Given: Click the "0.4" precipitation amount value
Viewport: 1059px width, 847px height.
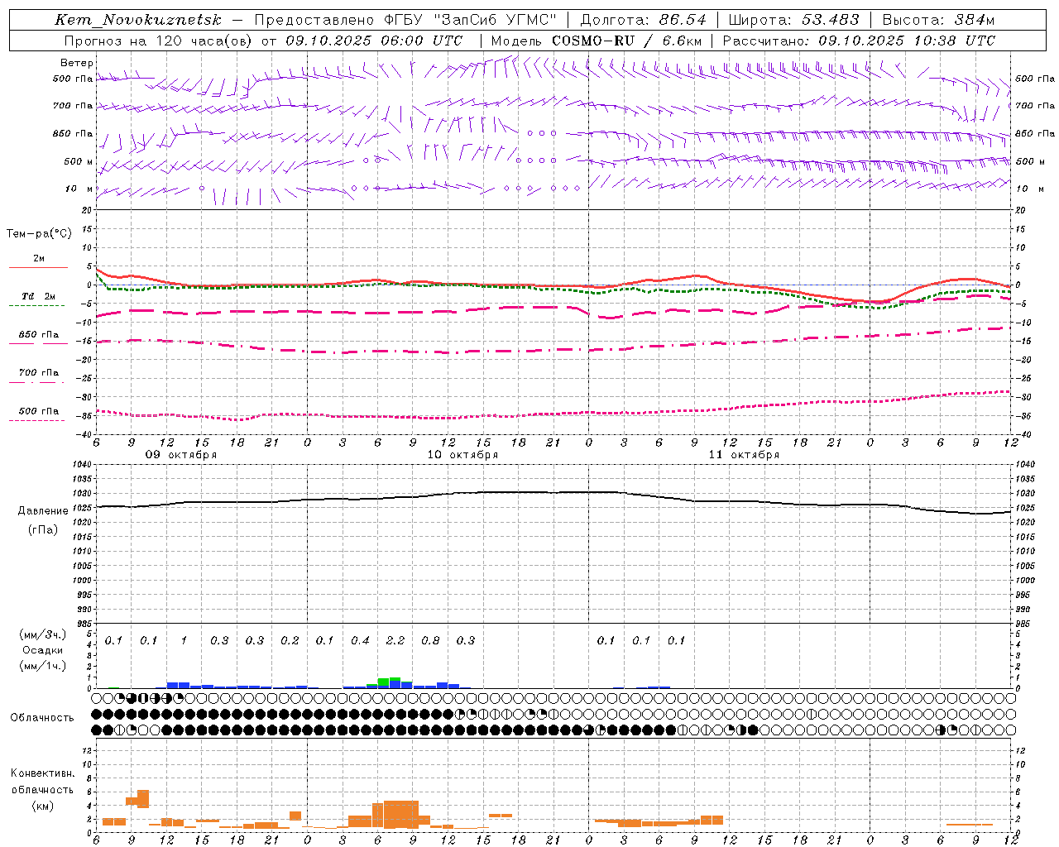Looking at the screenshot, I should tap(360, 640).
